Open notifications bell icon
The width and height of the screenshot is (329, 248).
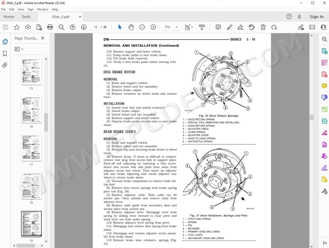point(300,16)
